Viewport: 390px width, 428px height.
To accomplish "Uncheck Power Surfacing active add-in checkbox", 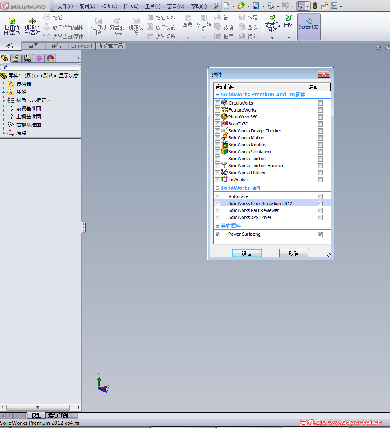I will (x=217, y=234).
